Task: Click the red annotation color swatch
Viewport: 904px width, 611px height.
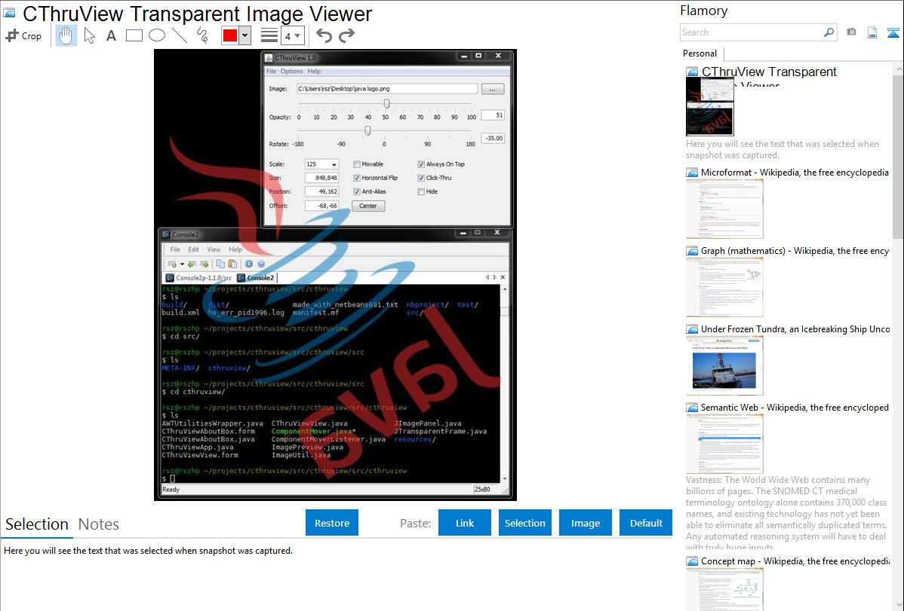Action: [230, 35]
